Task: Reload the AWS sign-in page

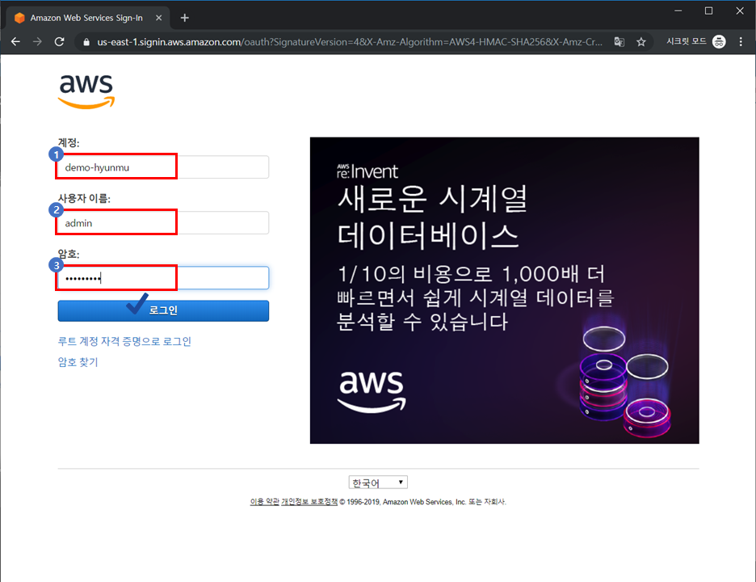Action: pos(59,42)
